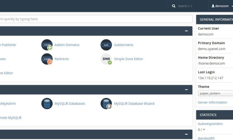Click the Subdomains sub. icon
The height and width of the screenshot is (140, 233).
(106, 45)
